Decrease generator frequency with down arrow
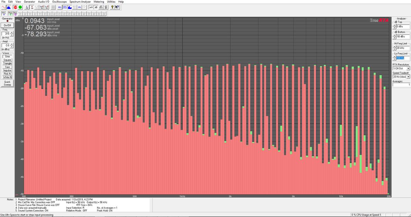Viewport: 411px width, 217px height. pyautogui.click(x=12, y=35)
